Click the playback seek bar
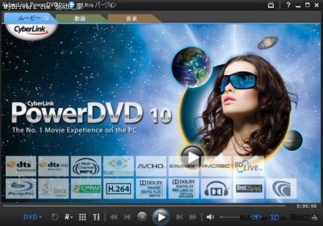Screen dimensions: 323x226 (x=144, y=205)
